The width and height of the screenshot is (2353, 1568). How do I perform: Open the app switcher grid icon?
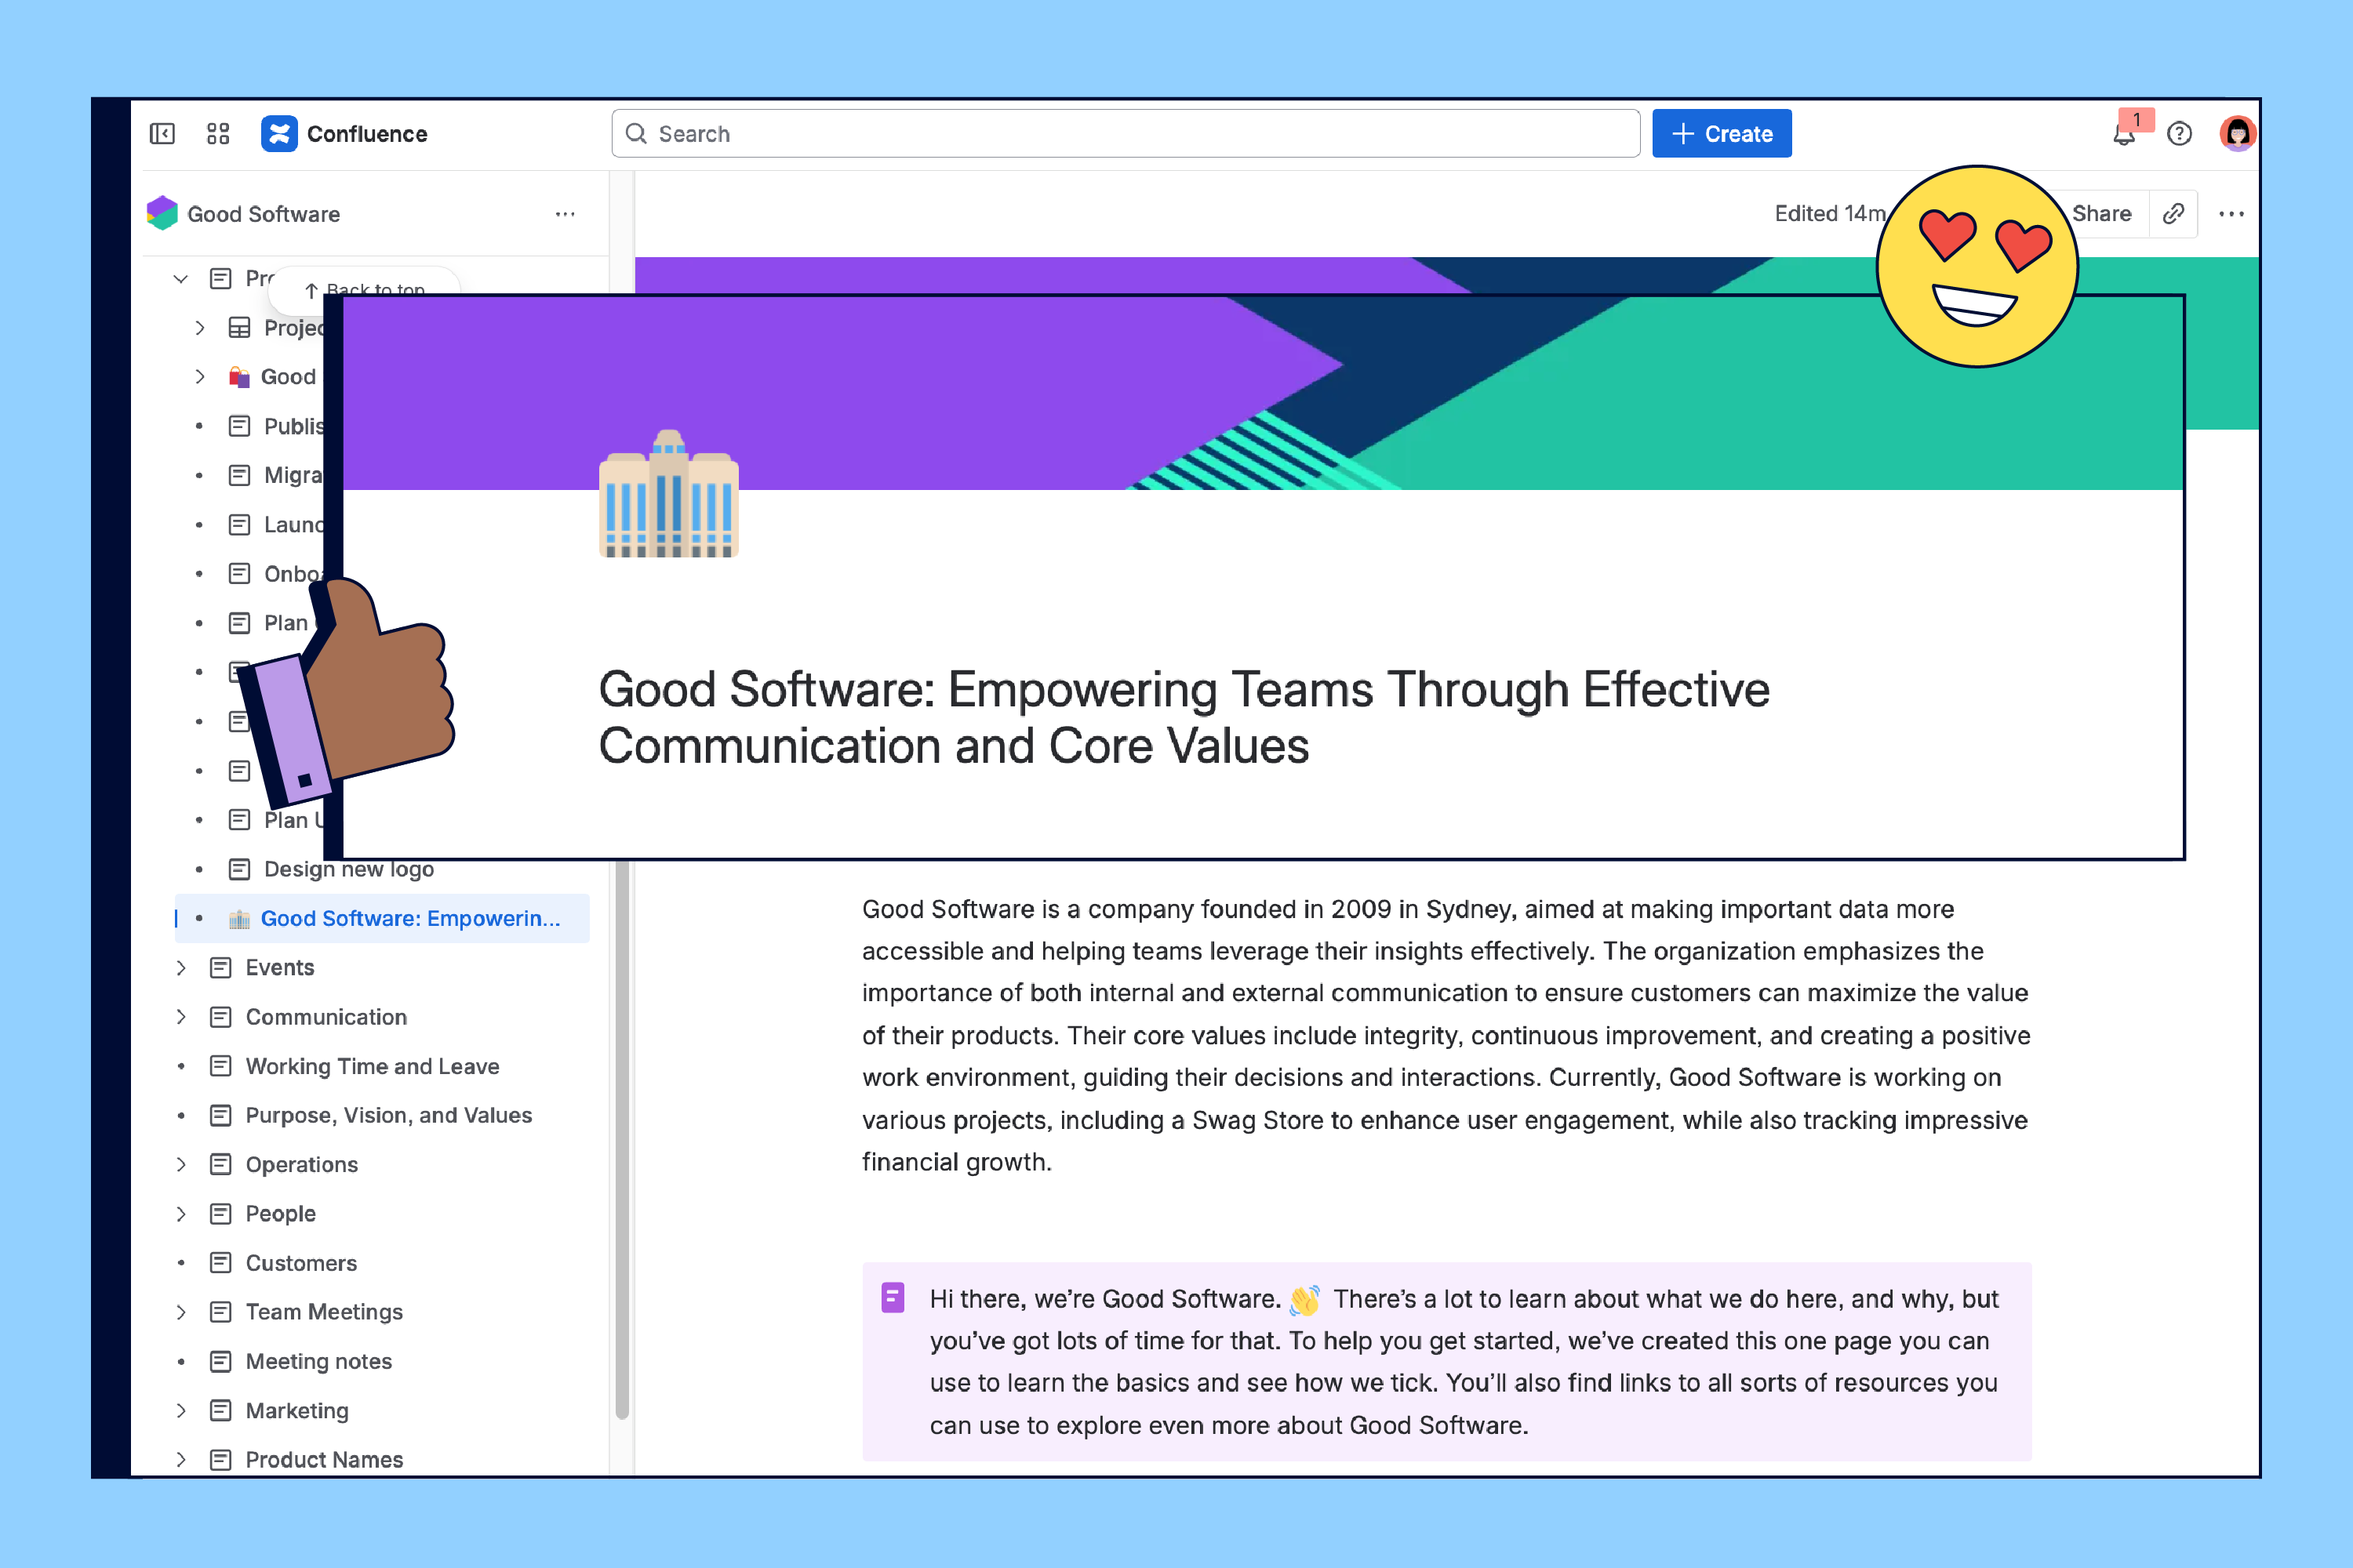(x=218, y=134)
